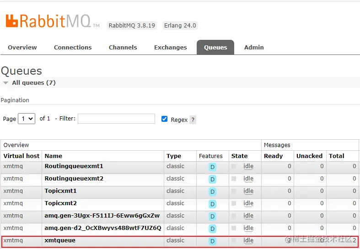Sort by the Virtual host column header
The image size is (360, 251).
[x=21, y=156]
